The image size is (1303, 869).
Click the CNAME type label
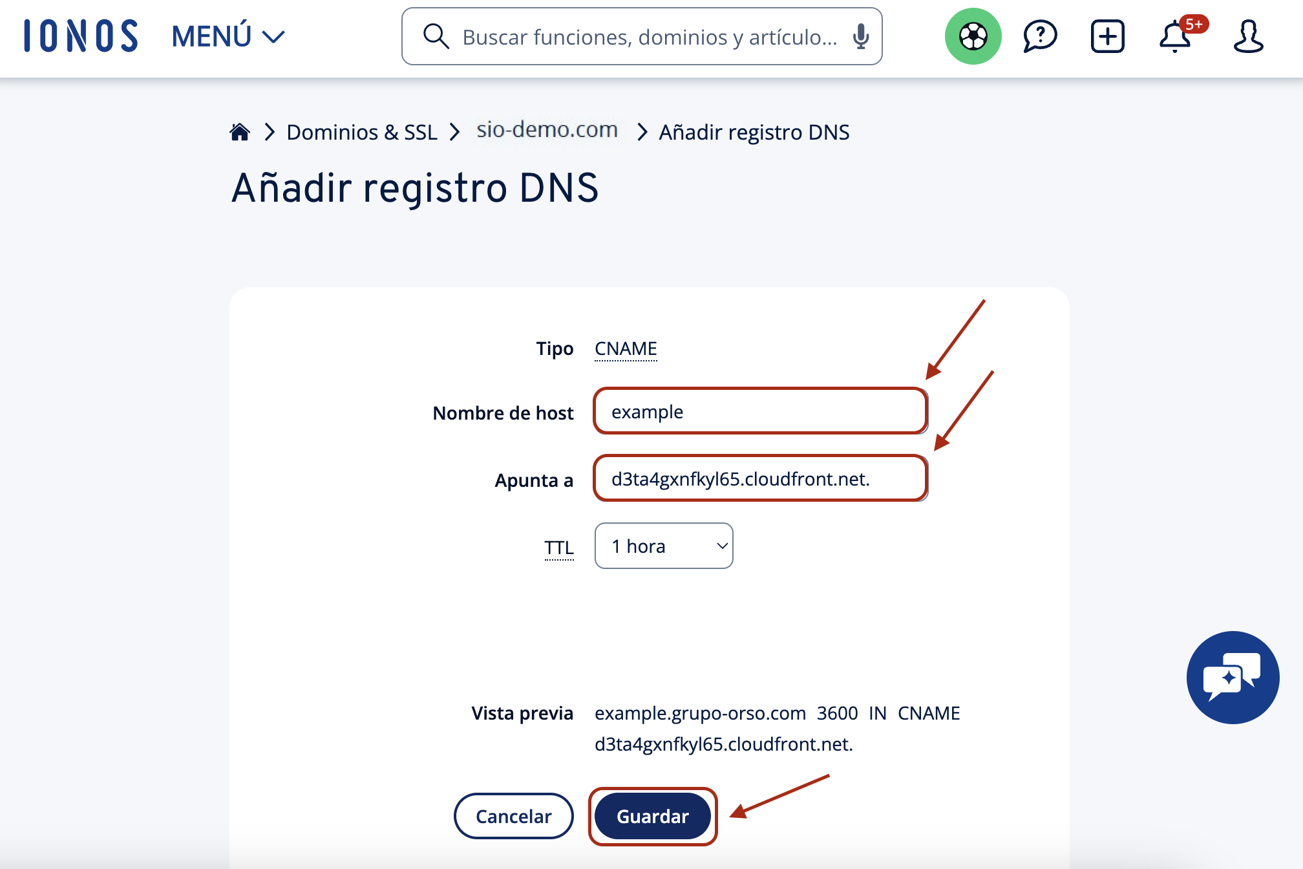[x=626, y=349]
